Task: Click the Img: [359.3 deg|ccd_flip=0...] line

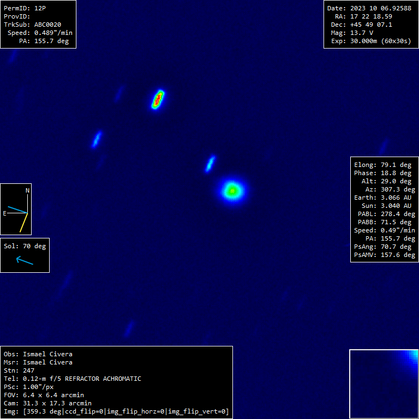Action: 116,411
